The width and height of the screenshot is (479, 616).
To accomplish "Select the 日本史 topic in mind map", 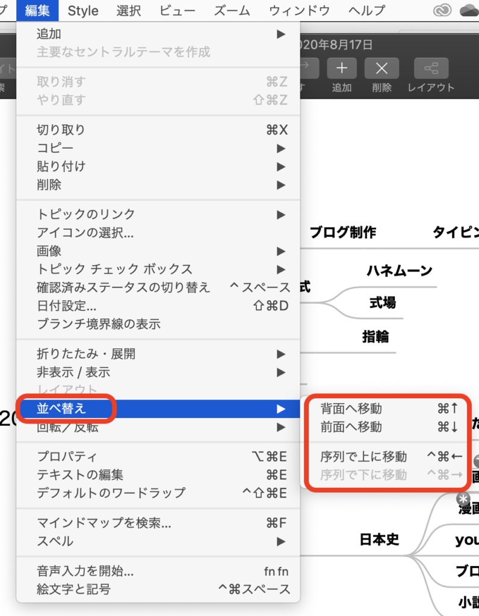I will tap(379, 540).
